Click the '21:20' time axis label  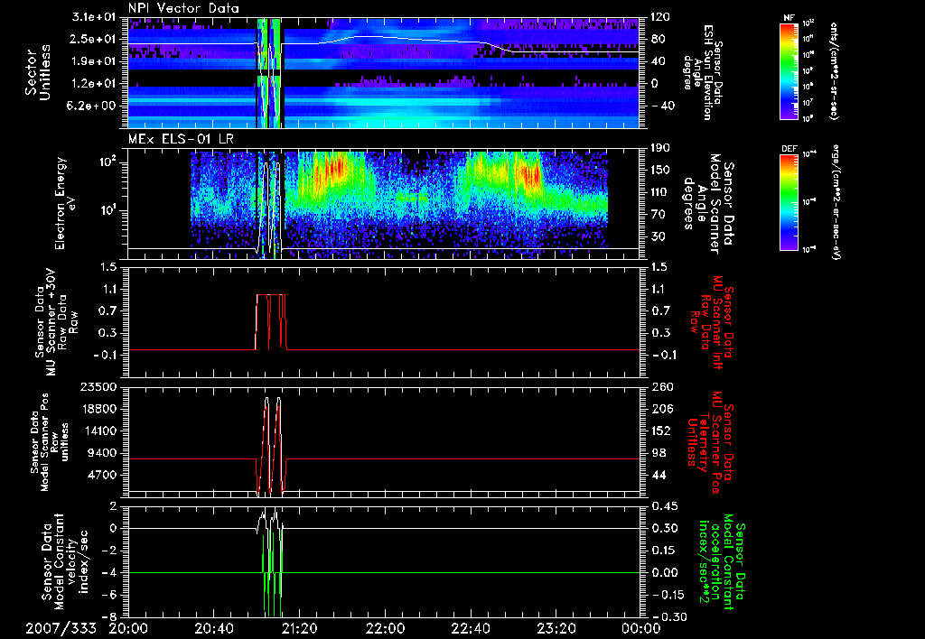299,628
